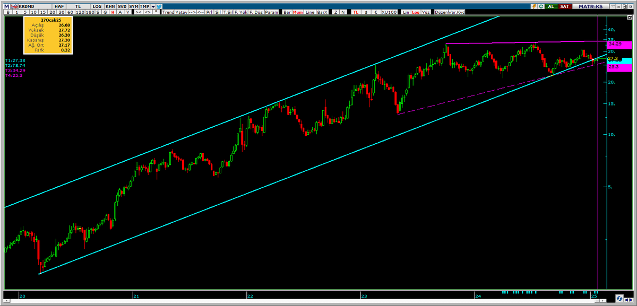Click the dollar sign currency button
This screenshot has height=306, width=637.
(x=365, y=12)
